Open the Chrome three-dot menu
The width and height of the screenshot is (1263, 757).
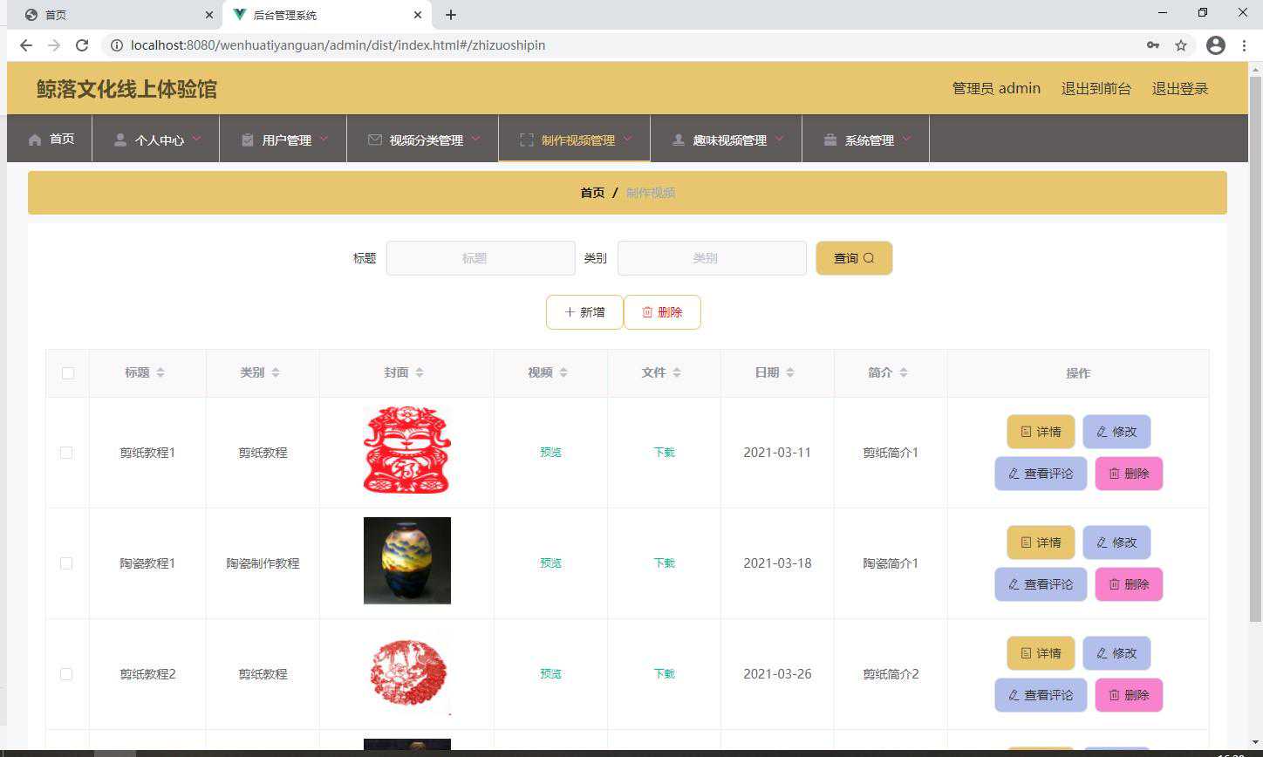point(1244,45)
